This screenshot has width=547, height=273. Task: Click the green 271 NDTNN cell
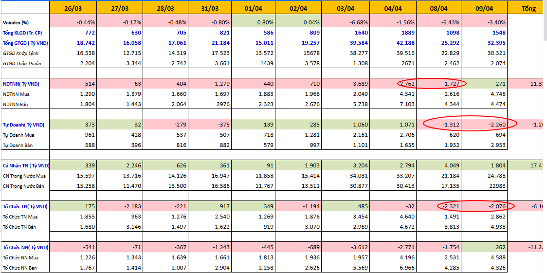tap(484, 84)
